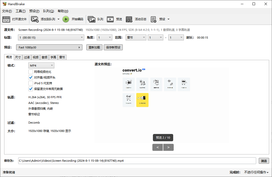Click the 章节标记 track text
The height and width of the screenshot is (177, 272).
(x=34, y=114)
